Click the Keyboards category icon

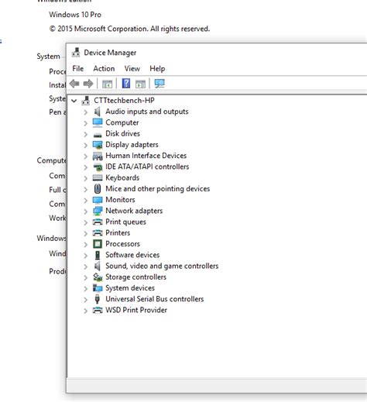point(98,177)
